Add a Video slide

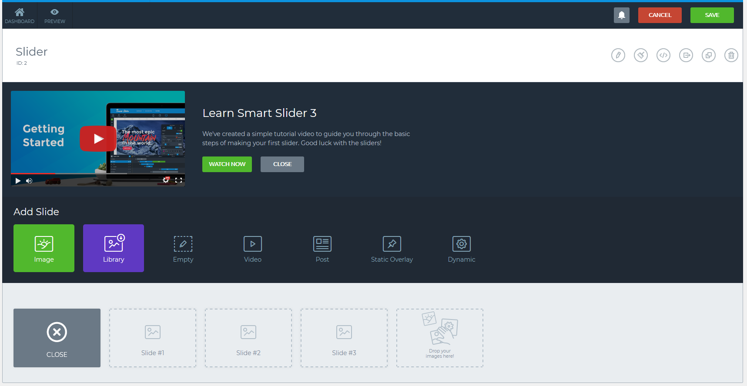pos(253,248)
